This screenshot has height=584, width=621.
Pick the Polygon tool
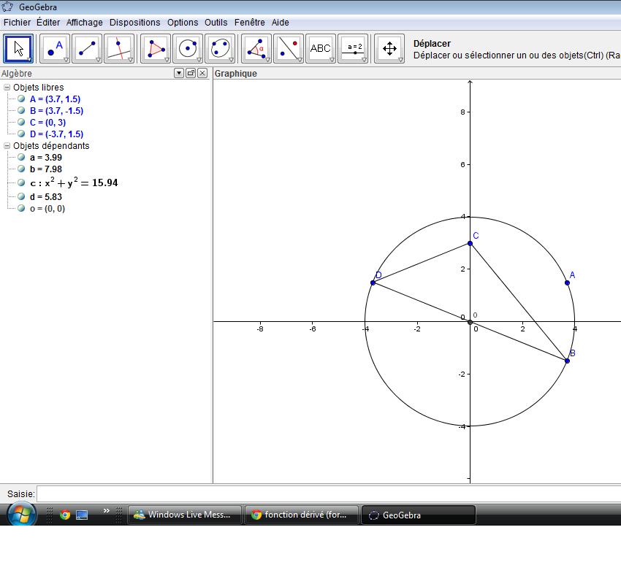click(x=156, y=49)
